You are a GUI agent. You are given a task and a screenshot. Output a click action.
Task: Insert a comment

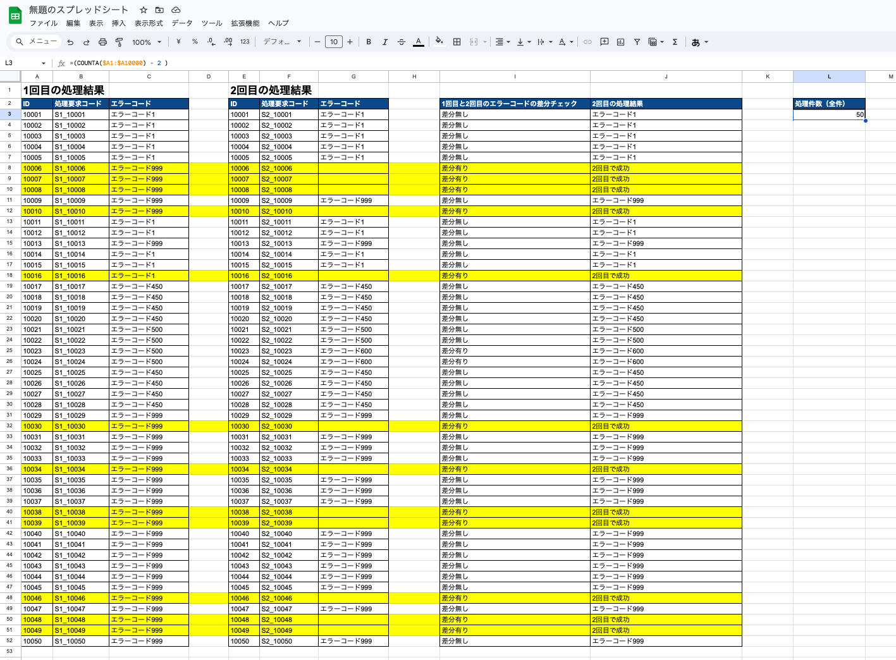pyautogui.click(x=604, y=42)
